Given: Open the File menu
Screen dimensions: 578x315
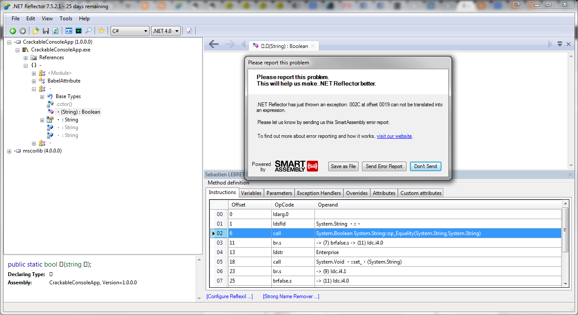Looking at the screenshot, I should (16, 19).
